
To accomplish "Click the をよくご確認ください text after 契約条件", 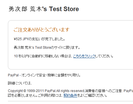I will click(92, 95).
